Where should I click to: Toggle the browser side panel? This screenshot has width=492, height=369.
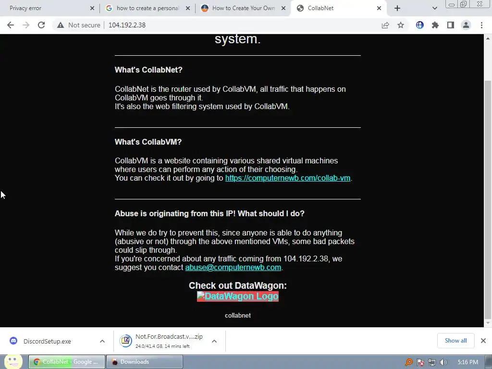point(451,25)
